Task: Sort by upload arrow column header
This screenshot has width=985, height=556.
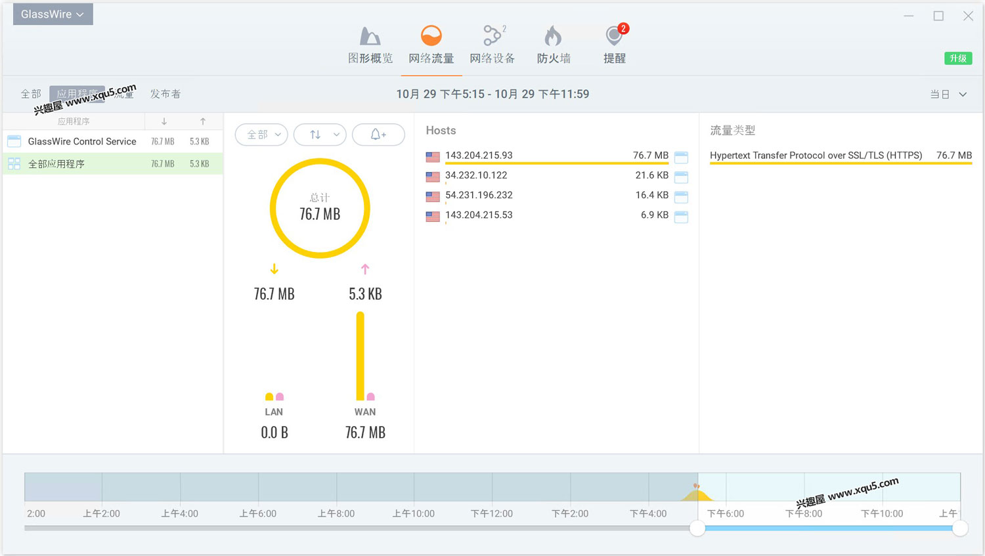Action: tap(203, 121)
